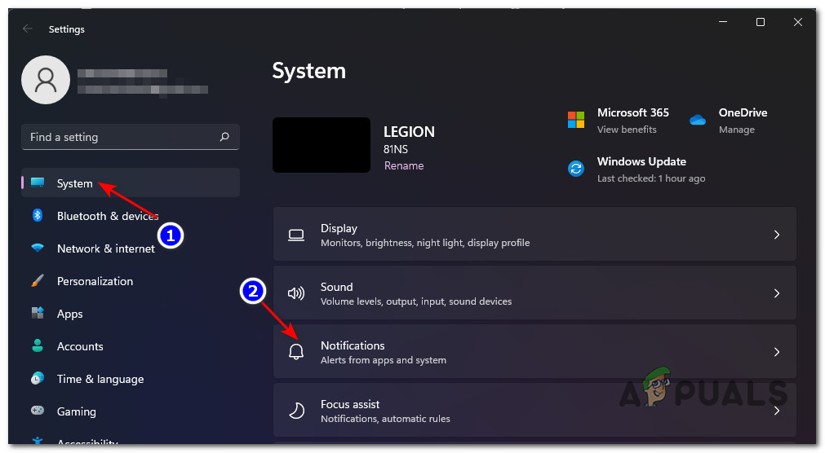Click the 81NS model text
Image resolution: width=825 pixels, height=453 pixels.
pyautogui.click(x=396, y=149)
